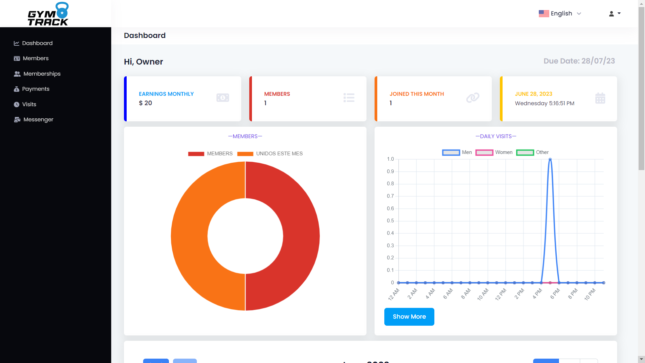The image size is (645, 363).
Task: Click the list icon in Members card
Action: coord(349,98)
